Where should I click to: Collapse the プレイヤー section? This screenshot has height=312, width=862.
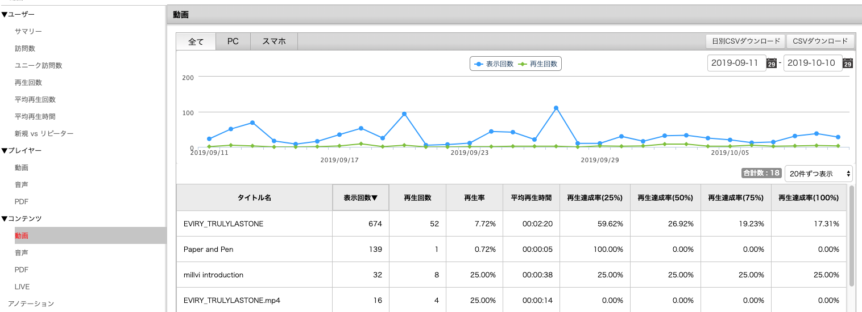[x=22, y=150]
